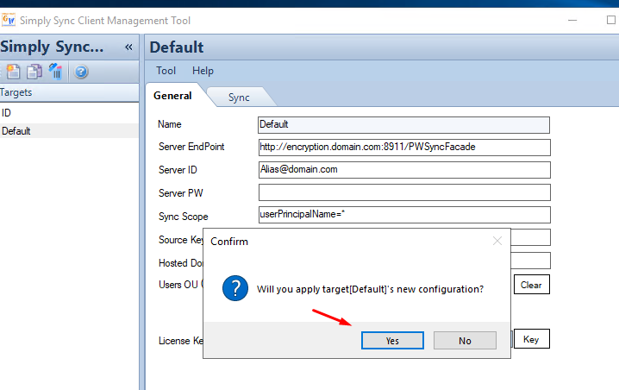This screenshot has width=619, height=390.
Task: Minimize the Simply Sync window
Action: click(x=572, y=20)
